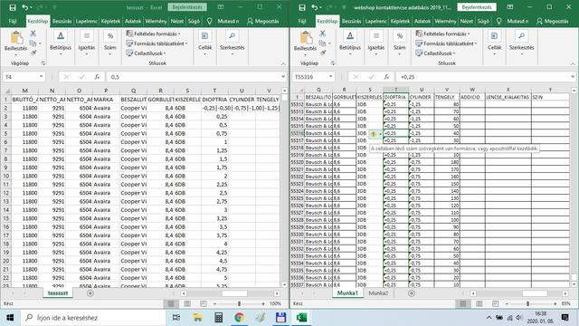Open Szerkesztés group in right window
579x326 pixels.
click(522, 43)
